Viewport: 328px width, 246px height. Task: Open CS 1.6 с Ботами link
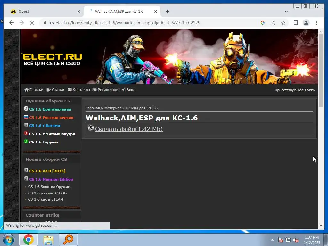(x=45, y=126)
